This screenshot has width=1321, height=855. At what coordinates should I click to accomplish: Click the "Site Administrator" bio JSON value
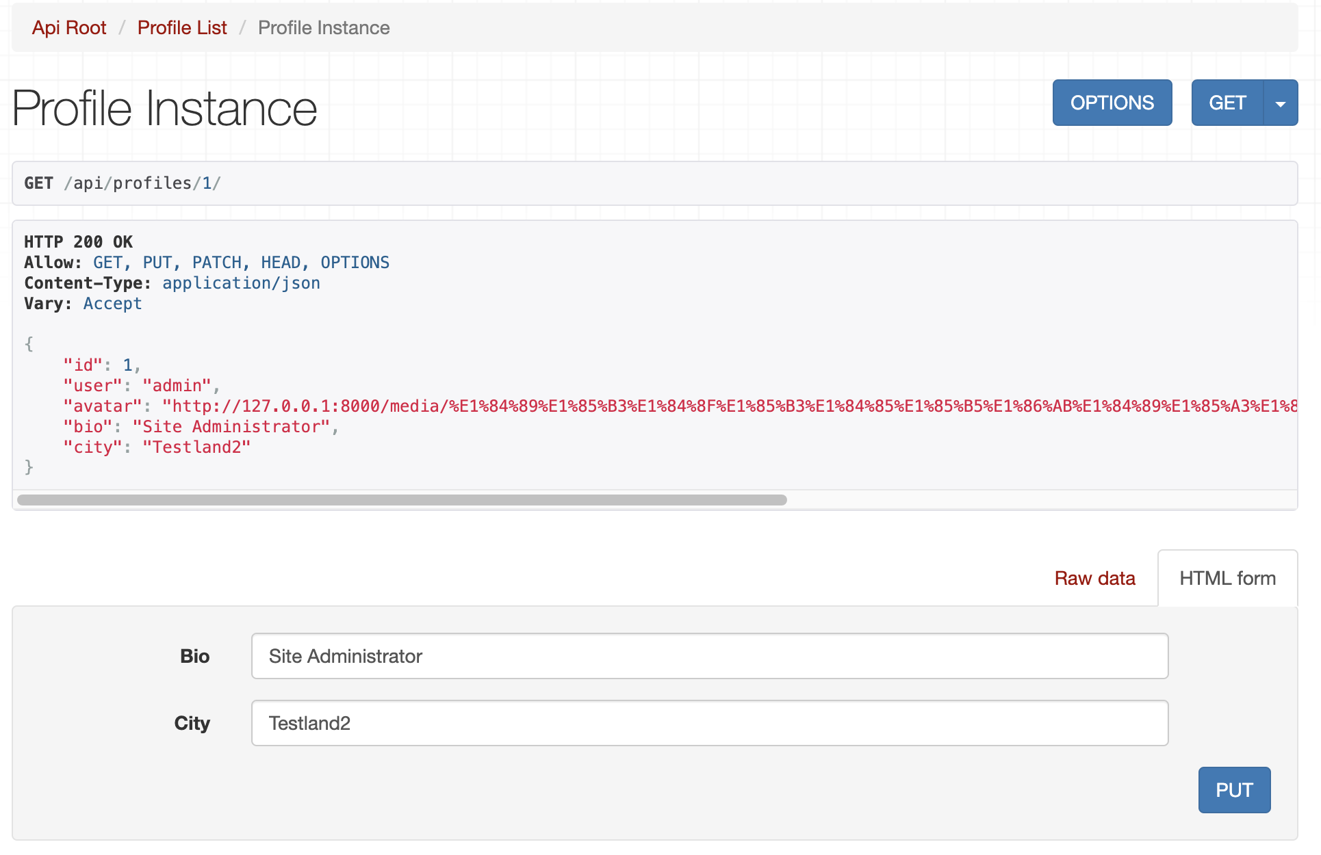coord(231,427)
